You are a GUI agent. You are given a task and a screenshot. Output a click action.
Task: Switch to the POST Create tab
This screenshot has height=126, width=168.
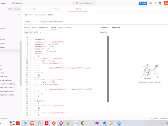pyautogui.click(x=33, y=9)
